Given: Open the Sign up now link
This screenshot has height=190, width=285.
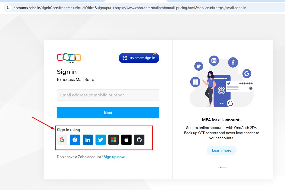Looking at the screenshot, I should [114, 157].
